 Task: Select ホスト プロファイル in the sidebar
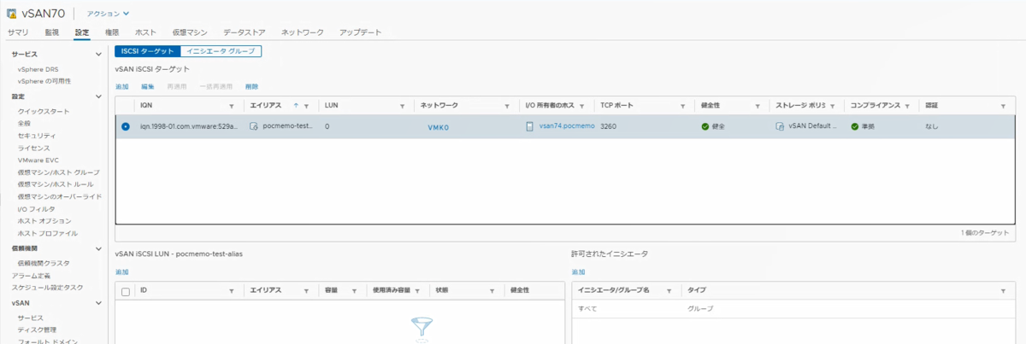click(48, 233)
